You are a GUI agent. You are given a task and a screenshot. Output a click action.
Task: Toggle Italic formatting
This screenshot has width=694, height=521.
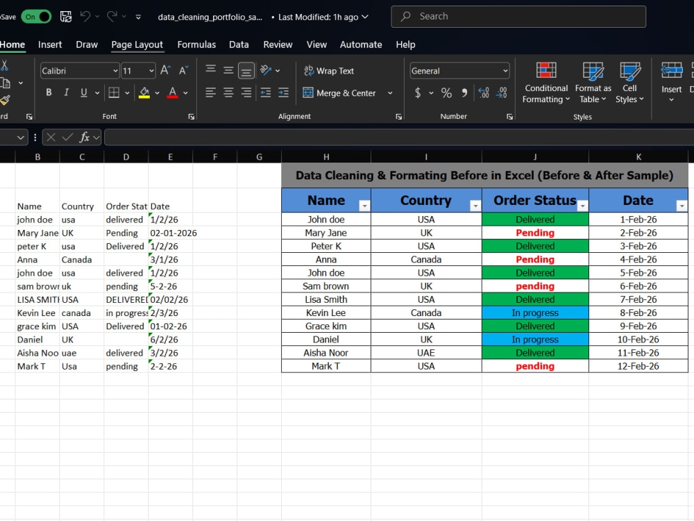pyautogui.click(x=67, y=92)
